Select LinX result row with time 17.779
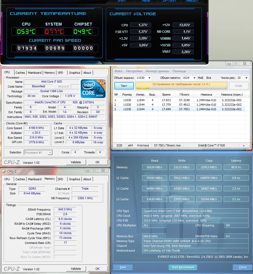 pos(179,105)
